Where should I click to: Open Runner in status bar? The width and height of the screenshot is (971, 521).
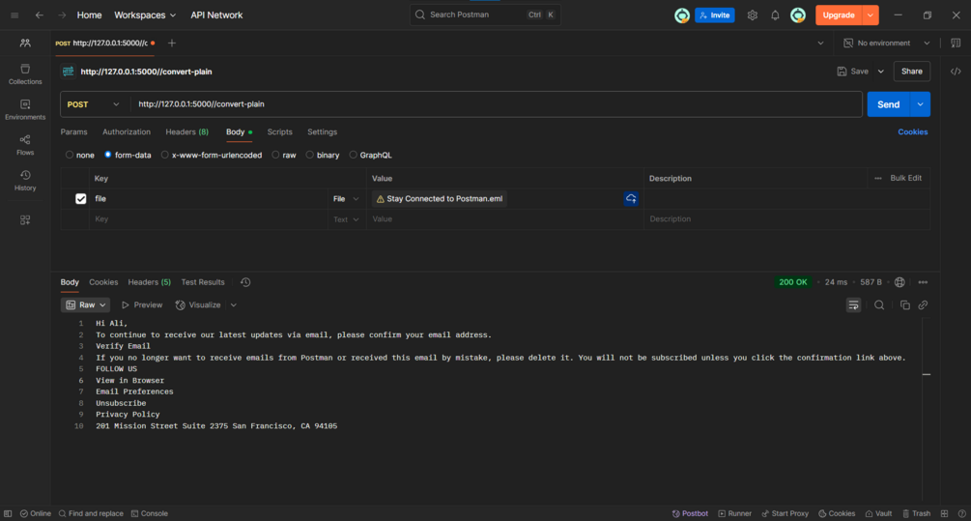pyautogui.click(x=734, y=513)
